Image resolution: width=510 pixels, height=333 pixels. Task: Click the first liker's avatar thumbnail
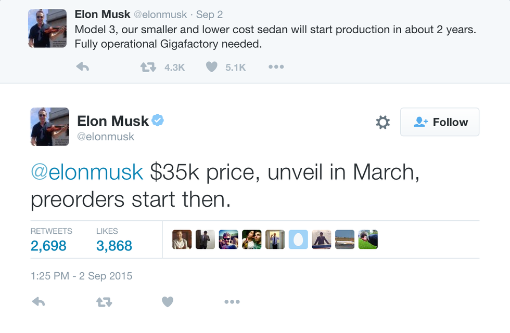pyautogui.click(x=182, y=239)
